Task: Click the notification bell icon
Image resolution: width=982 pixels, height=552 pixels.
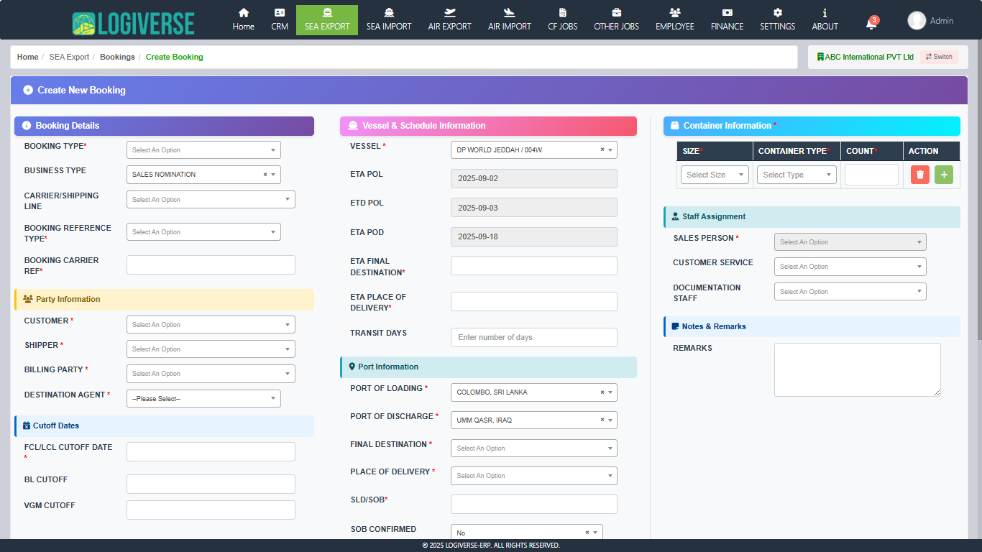Action: pos(871,24)
